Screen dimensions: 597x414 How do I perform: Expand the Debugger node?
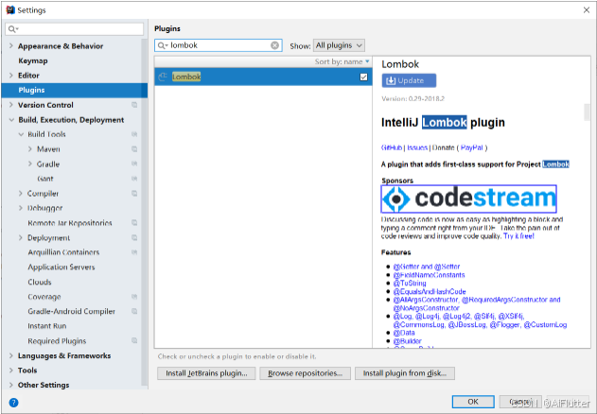(21, 208)
